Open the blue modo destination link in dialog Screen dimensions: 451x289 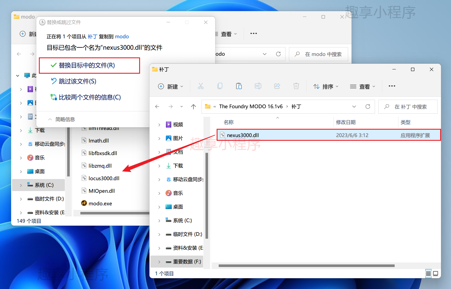(x=122, y=37)
